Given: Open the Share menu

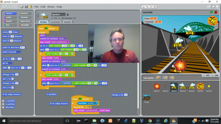Looking at the screenshot, I should point(51,7).
